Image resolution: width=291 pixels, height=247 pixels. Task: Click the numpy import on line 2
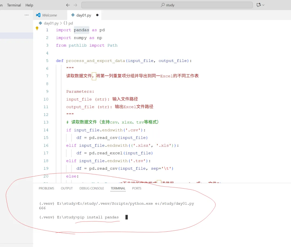point(79,38)
